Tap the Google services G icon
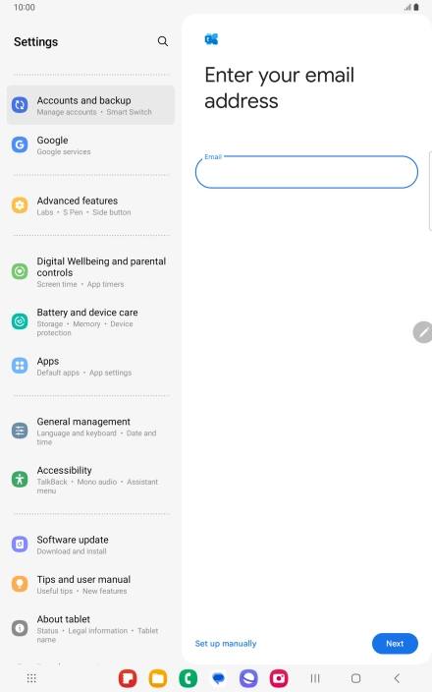This screenshot has height=692, width=432. [20, 144]
